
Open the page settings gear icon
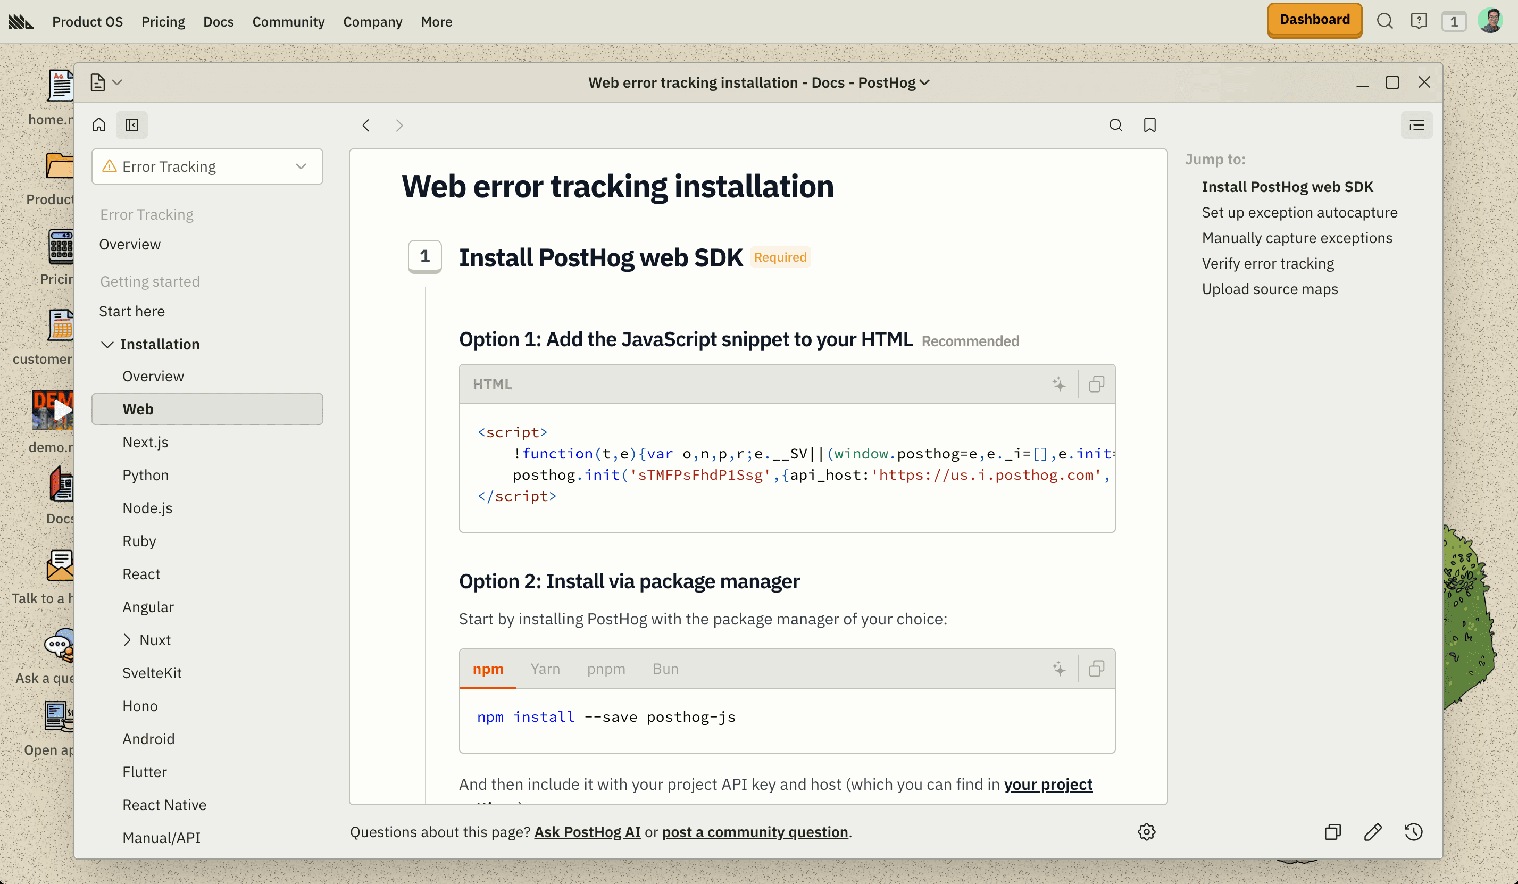[x=1146, y=831]
